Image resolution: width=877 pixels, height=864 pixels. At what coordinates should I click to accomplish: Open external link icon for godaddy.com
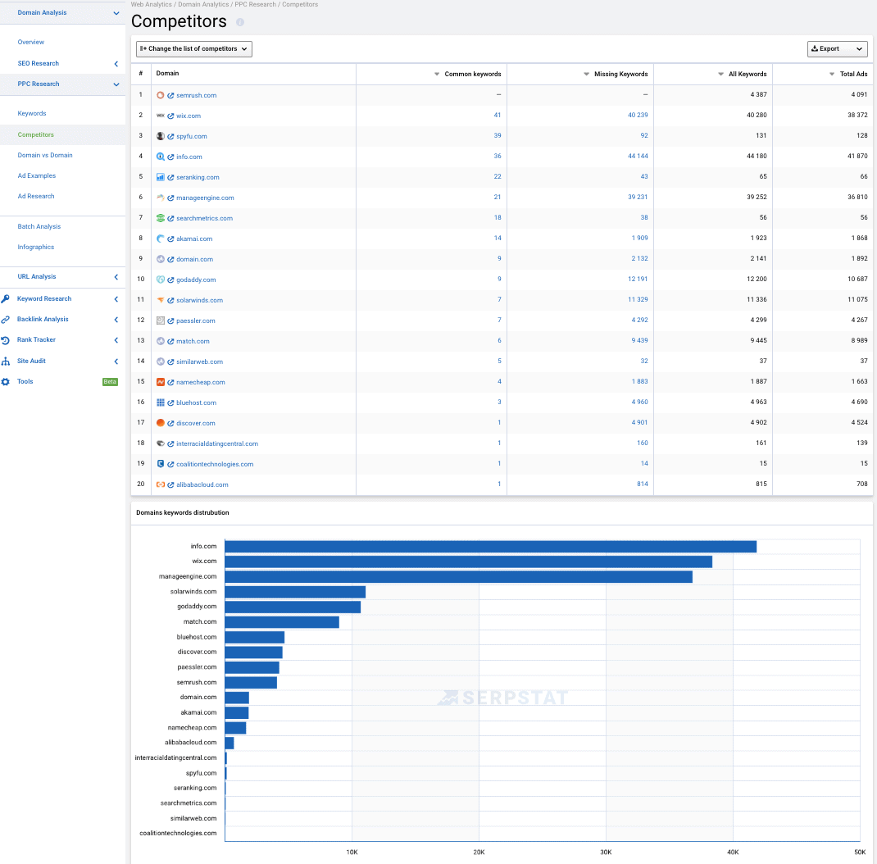click(170, 280)
